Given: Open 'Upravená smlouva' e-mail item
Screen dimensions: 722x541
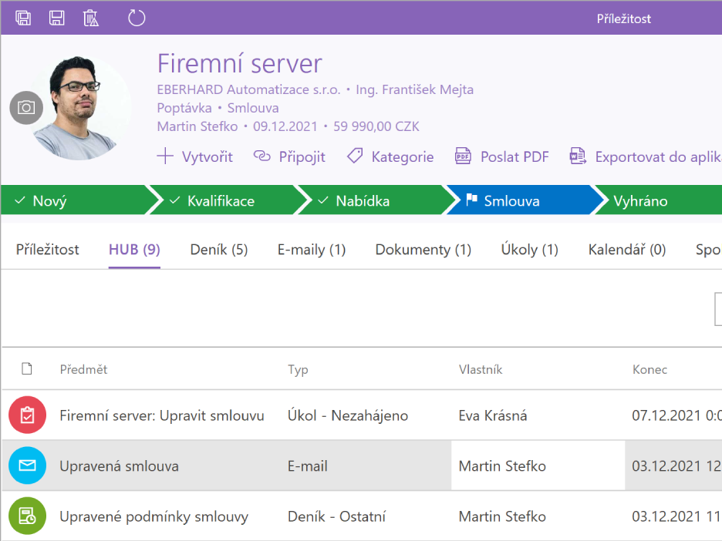Looking at the screenshot, I should 119,466.
